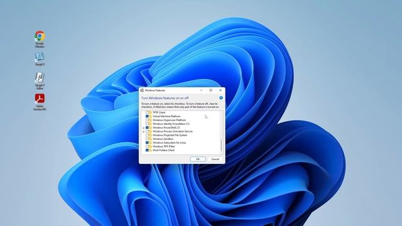Turn on the Windows Sandbox checkbox

pyautogui.click(x=147, y=139)
